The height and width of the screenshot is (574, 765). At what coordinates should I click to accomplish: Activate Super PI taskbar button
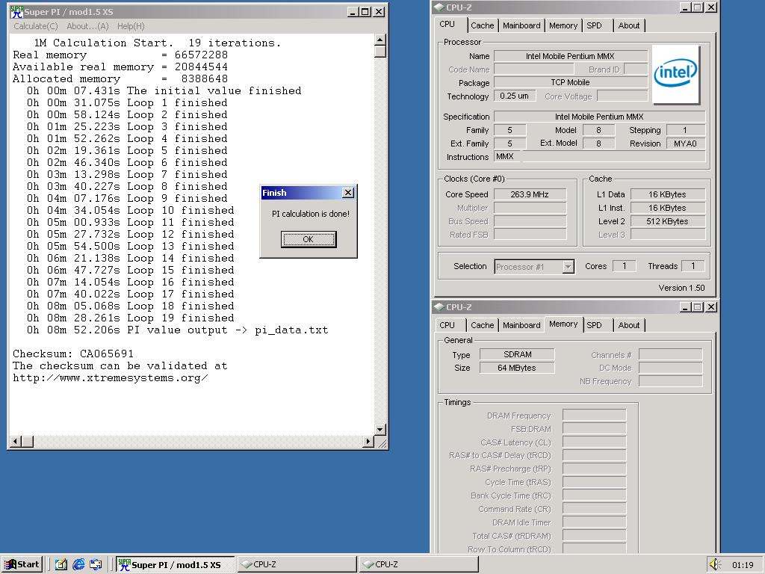click(175, 565)
